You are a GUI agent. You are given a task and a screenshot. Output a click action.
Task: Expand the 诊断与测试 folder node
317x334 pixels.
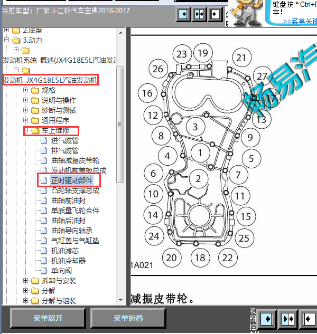(25, 110)
